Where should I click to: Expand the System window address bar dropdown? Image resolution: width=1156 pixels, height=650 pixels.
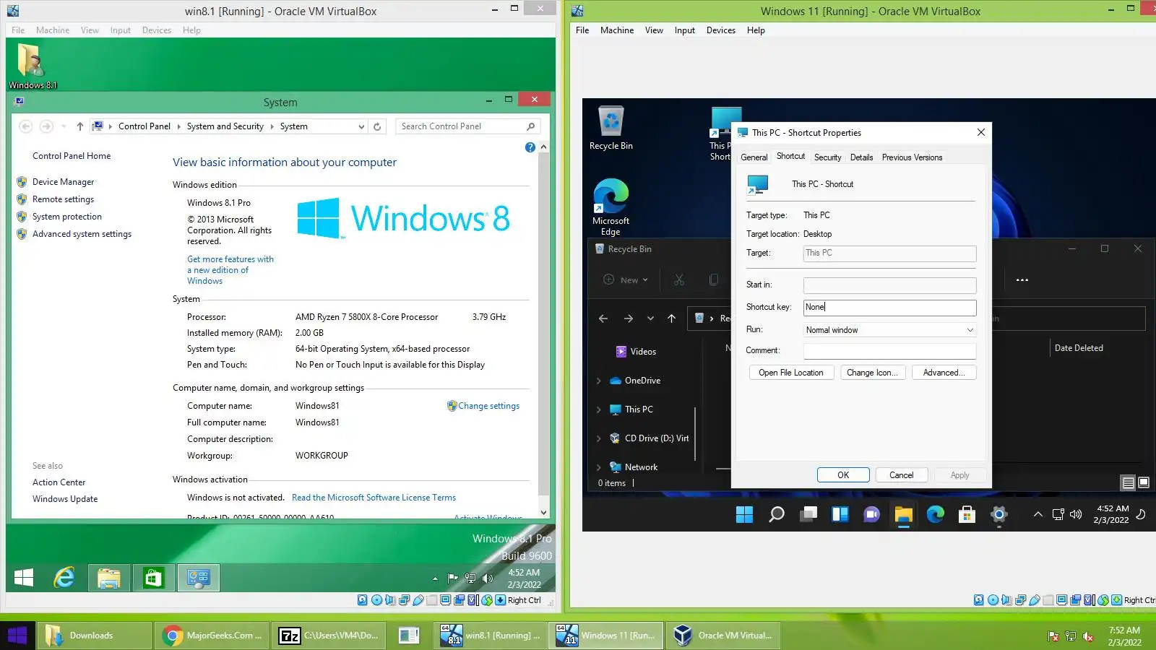click(361, 126)
